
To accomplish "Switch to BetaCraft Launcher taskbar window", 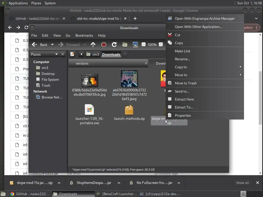I will (117, 194).
